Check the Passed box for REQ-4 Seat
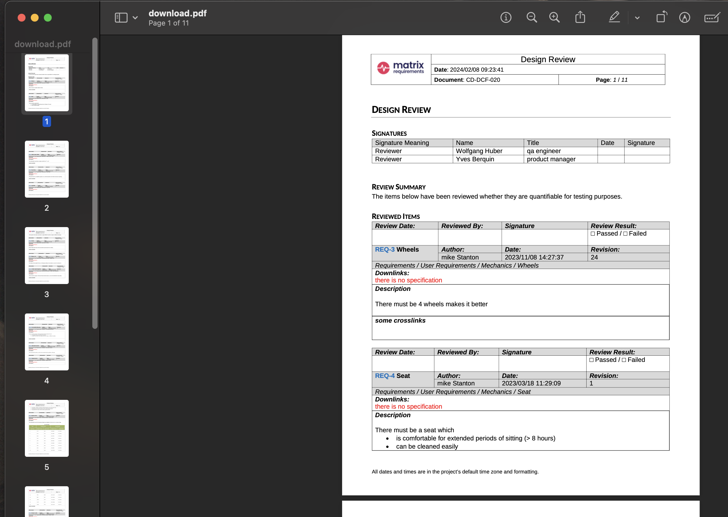Screen dimensions: 728x517 (x=591, y=360)
